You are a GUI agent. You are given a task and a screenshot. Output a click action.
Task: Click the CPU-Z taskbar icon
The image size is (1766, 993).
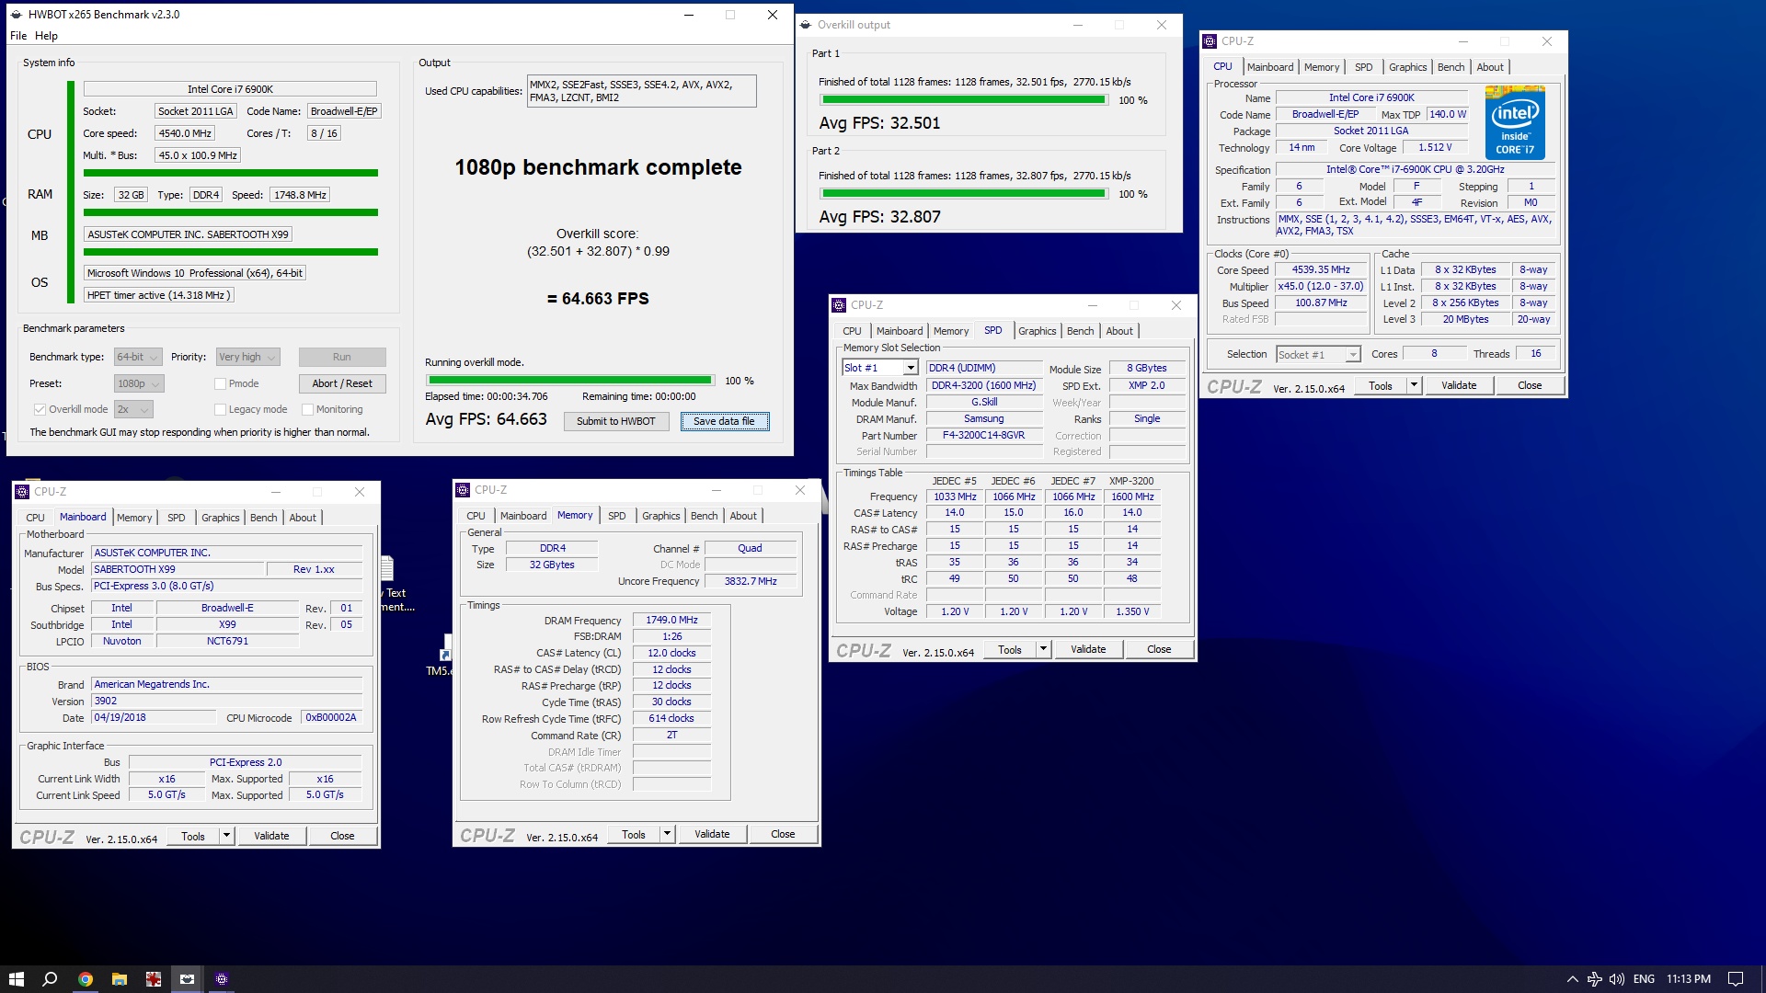(221, 979)
